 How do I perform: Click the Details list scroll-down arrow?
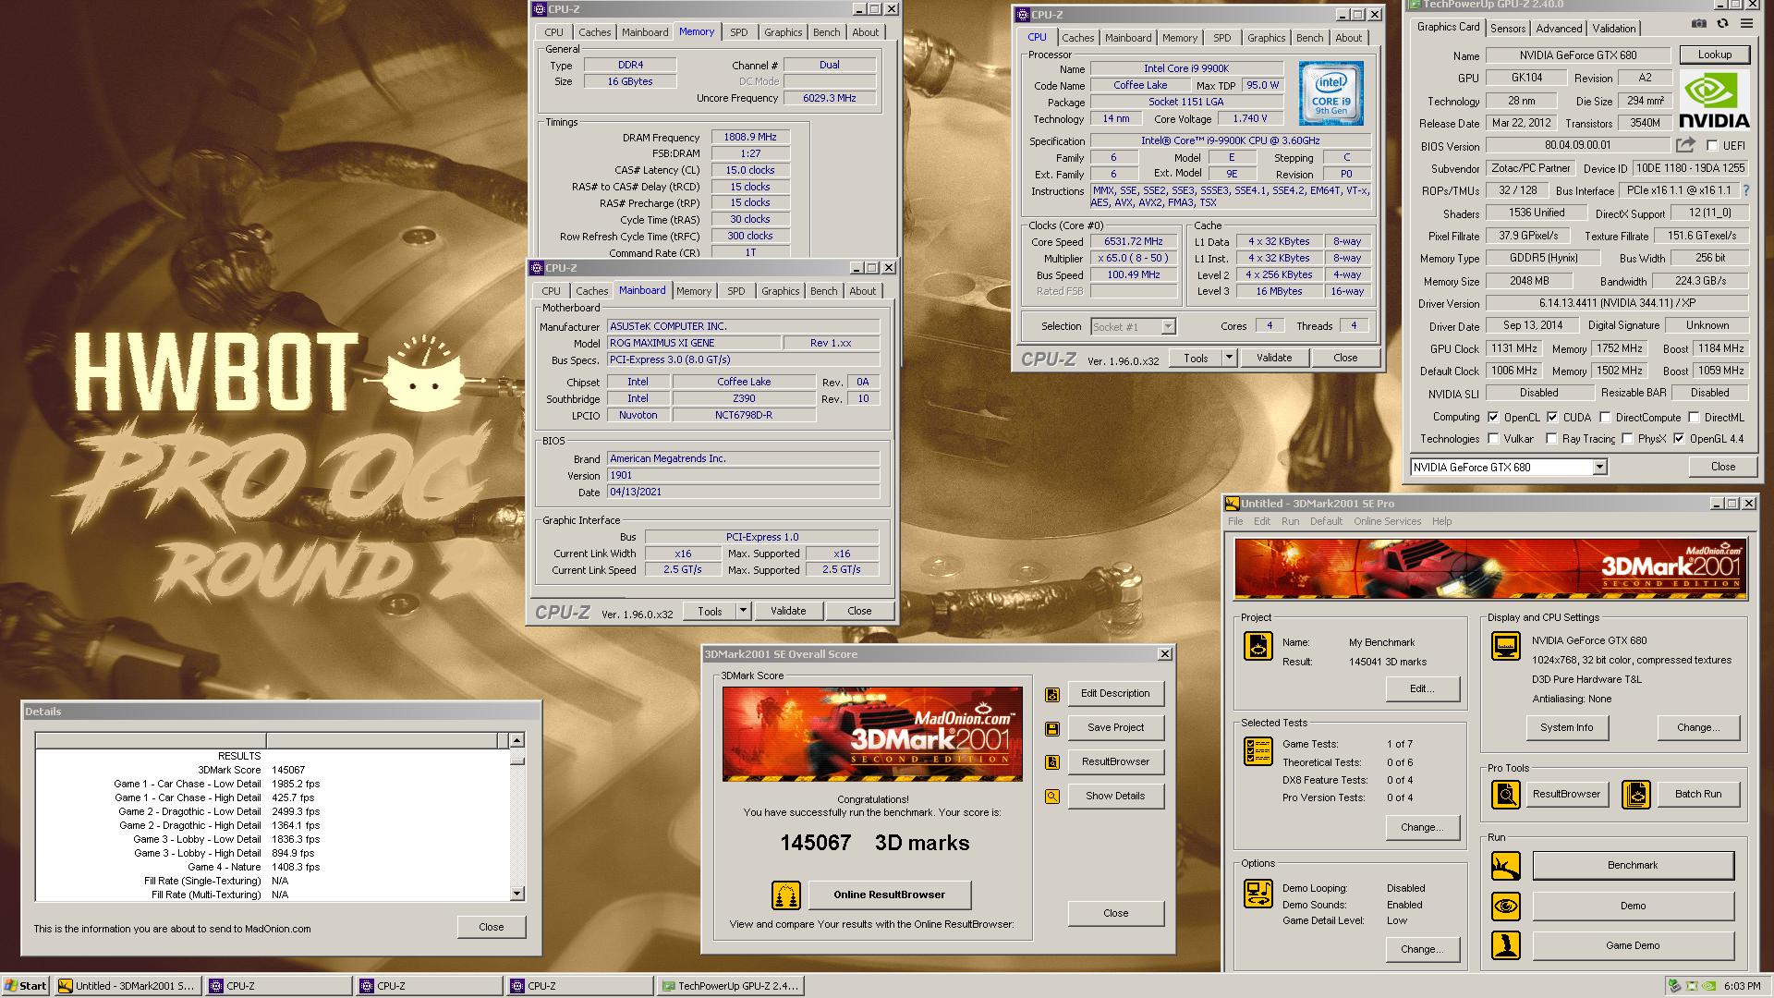tap(516, 894)
